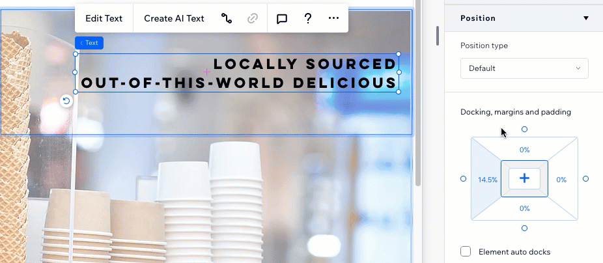The height and width of the screenshot is (263, 603).
Task: Click the Edit Text button
Action: tap(104, 18)
